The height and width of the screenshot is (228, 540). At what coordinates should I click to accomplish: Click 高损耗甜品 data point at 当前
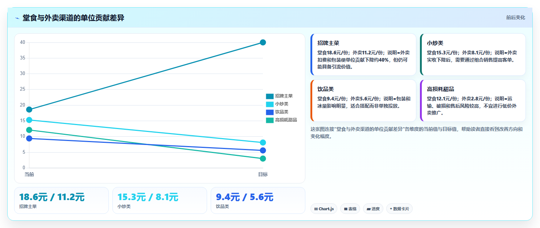point(29,130)
